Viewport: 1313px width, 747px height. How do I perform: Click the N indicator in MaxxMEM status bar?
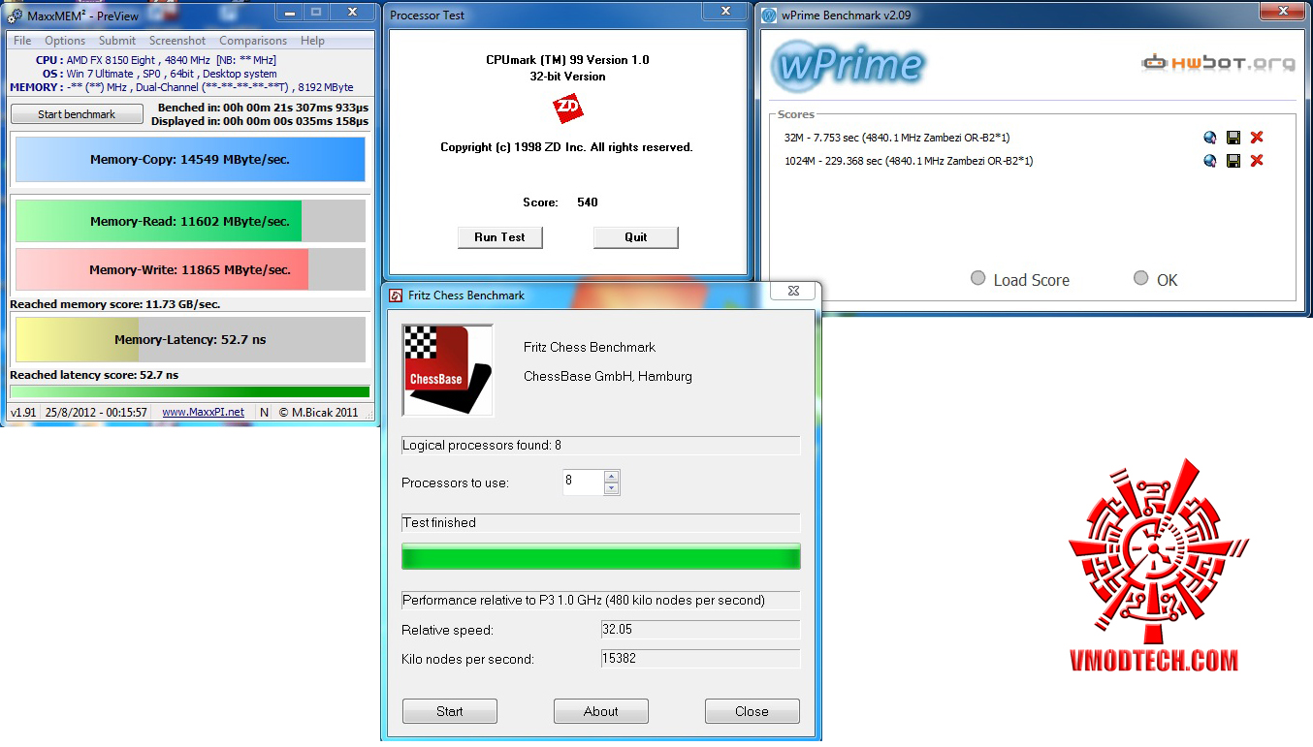coord(265,413)
